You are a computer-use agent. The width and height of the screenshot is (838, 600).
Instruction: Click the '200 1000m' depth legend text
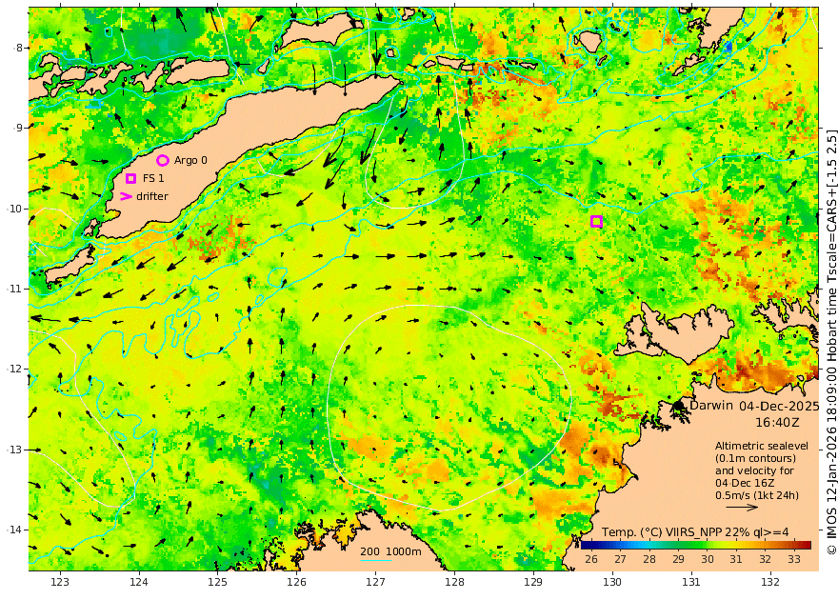(x=390, y=551)
